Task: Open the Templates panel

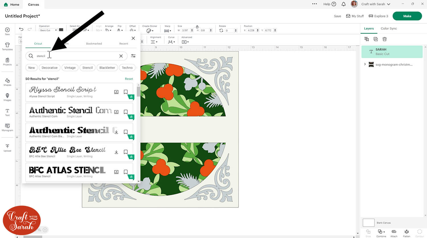Action: tap(7, 46)
